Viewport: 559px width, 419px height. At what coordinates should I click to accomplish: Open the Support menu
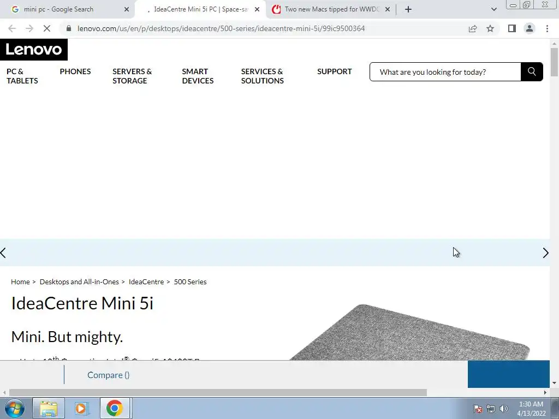(335, 71)
